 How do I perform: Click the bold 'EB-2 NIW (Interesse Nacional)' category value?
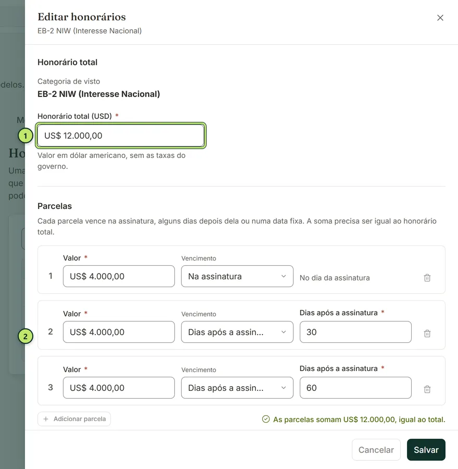[x=98, y=94]
